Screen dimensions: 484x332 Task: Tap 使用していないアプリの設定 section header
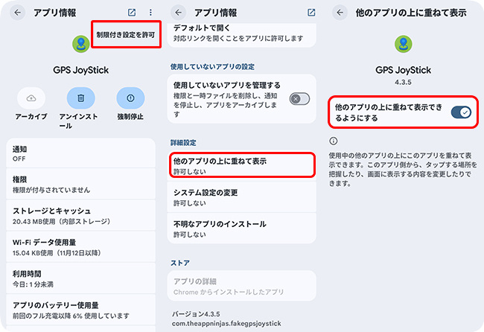pos(212,67)
